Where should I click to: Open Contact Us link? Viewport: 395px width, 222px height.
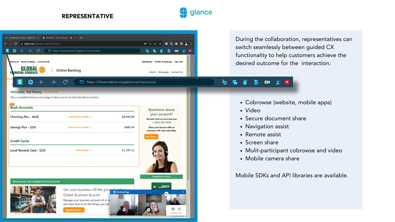pos(177,72)
